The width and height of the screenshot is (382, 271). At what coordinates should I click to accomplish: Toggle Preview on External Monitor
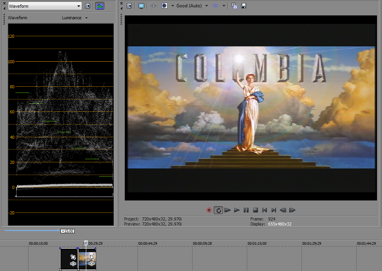pyautogui.click(x=141, y=6)
